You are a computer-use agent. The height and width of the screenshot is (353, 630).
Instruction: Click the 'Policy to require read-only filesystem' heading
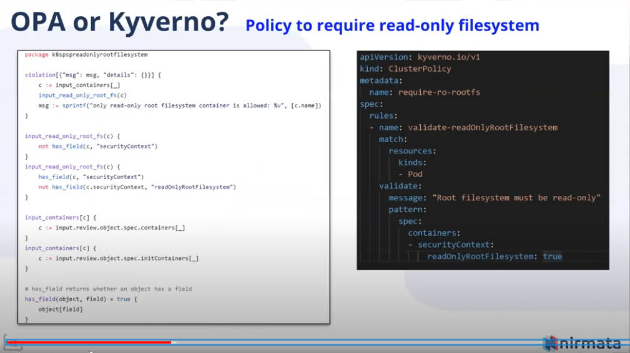[x=392, y=26]
